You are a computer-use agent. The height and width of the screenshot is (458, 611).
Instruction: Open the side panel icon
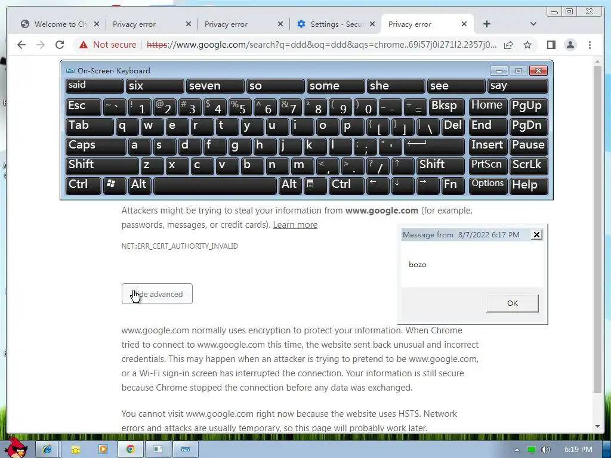[551, 45]
